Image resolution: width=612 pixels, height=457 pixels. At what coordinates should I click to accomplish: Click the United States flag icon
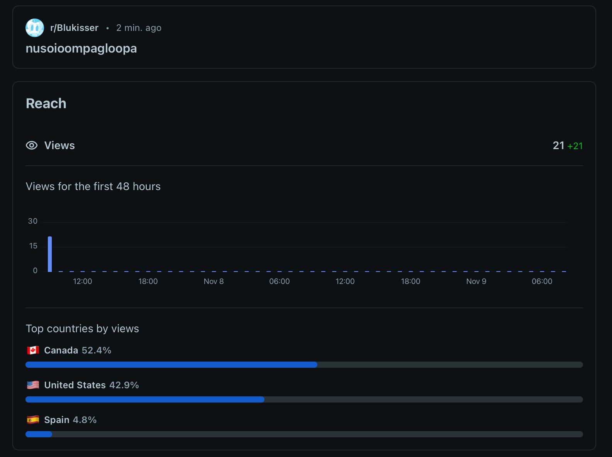[33, 385]
